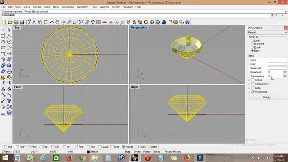Select the Text T tool in sidebar

pyautogui.click(x=9, y=101)
